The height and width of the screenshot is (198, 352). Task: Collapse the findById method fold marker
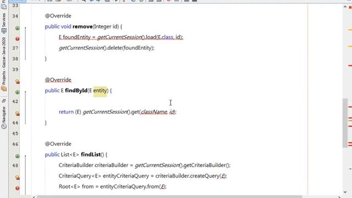pyautogui.click(x=25, y=92)
